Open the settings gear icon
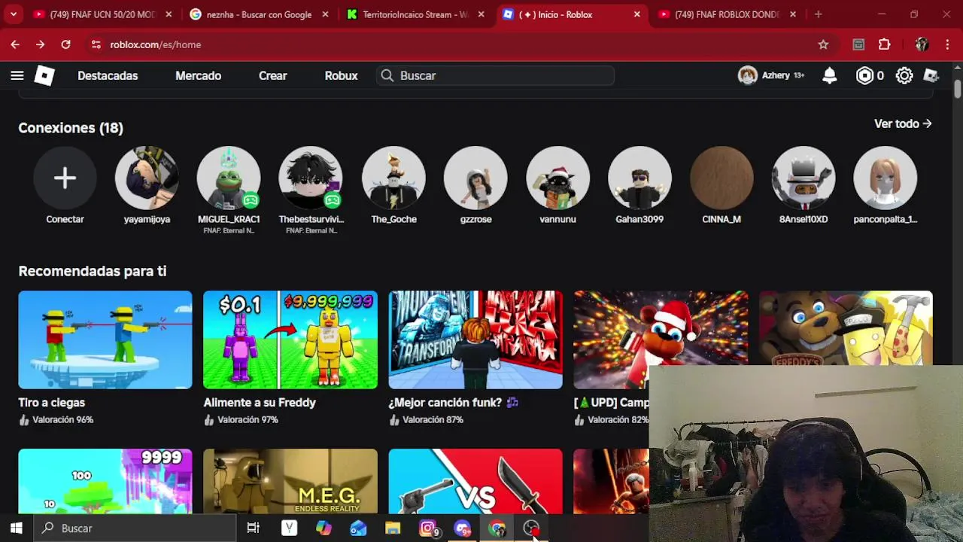 point(904,75)
